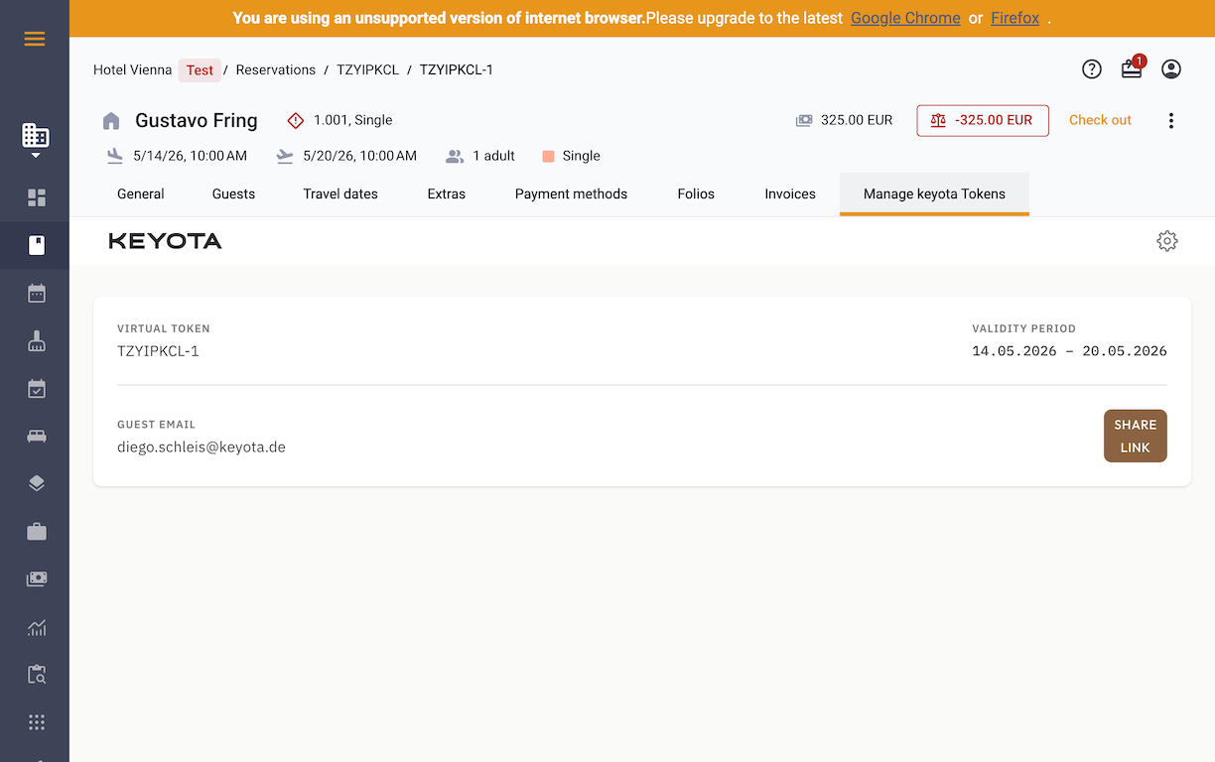Click the 325.00 EUR total amount
Screen dimensions: 1215x762
tap(857, 120)
